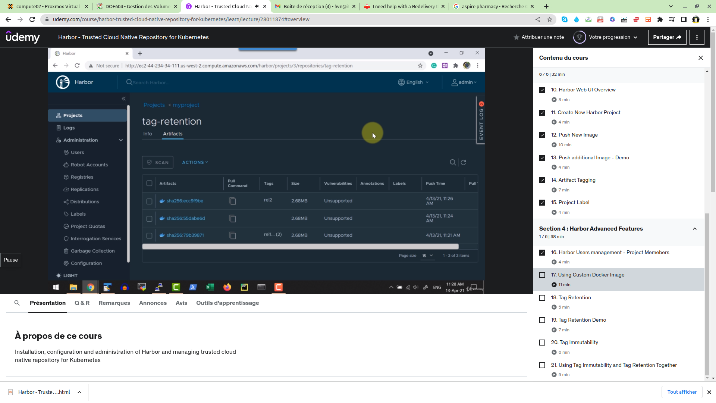Click the share icon in the address bar

538,19
